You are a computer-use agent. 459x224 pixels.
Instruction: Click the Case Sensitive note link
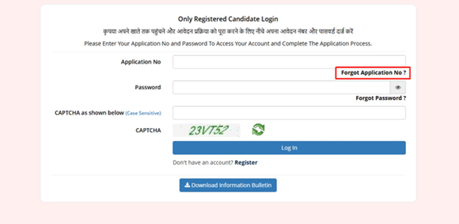click(x=143, y=113)
